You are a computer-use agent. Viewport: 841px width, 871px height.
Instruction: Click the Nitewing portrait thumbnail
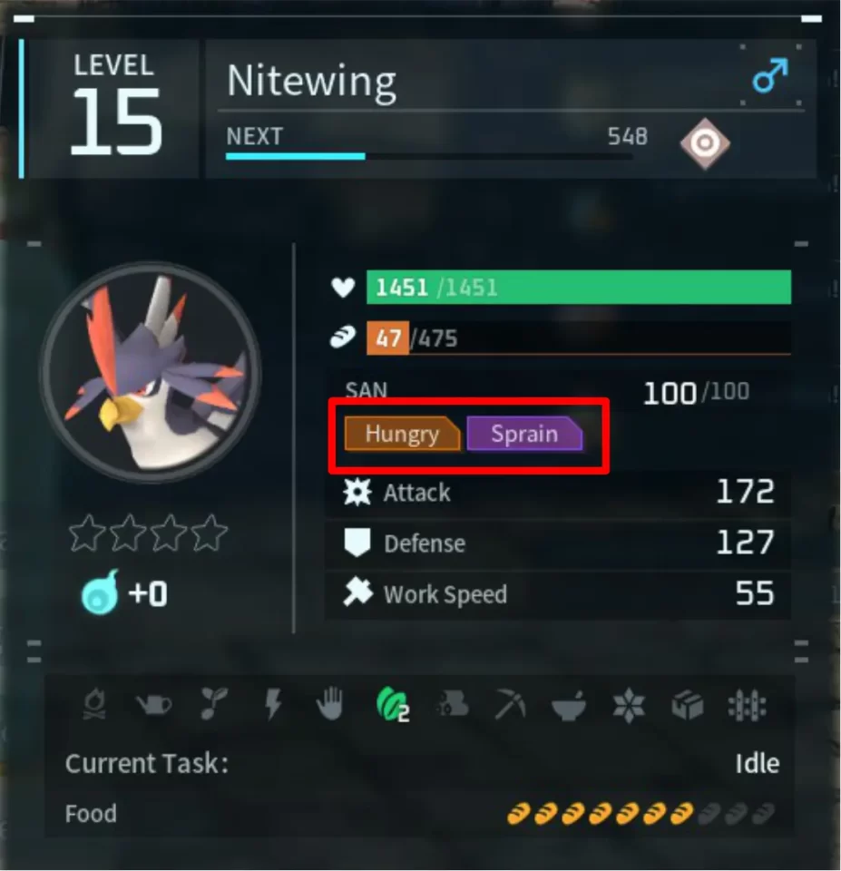(150, 372)
